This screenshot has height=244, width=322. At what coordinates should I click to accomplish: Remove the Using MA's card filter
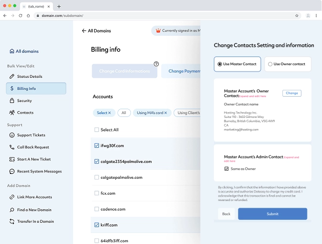[166, 113]
